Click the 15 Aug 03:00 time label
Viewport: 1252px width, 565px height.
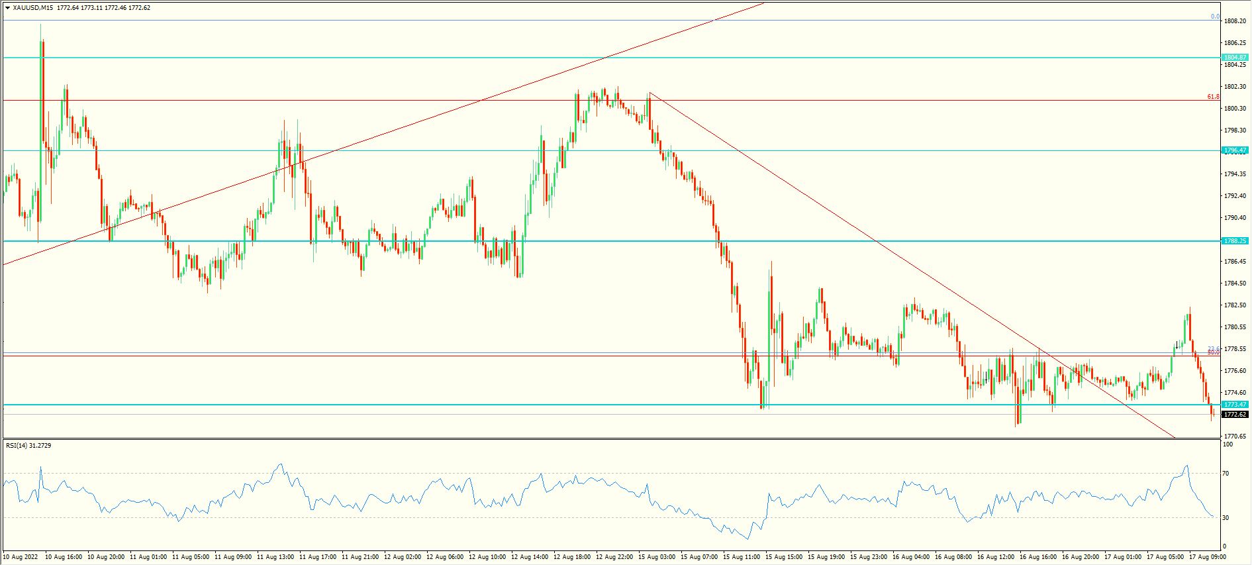(x=657, y=557)
